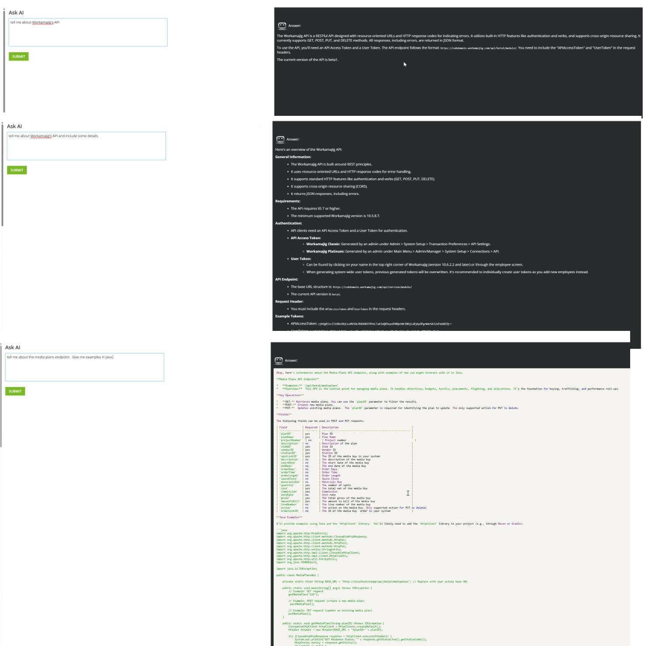Click the robot icon beside the first Answer

point(282,26)
